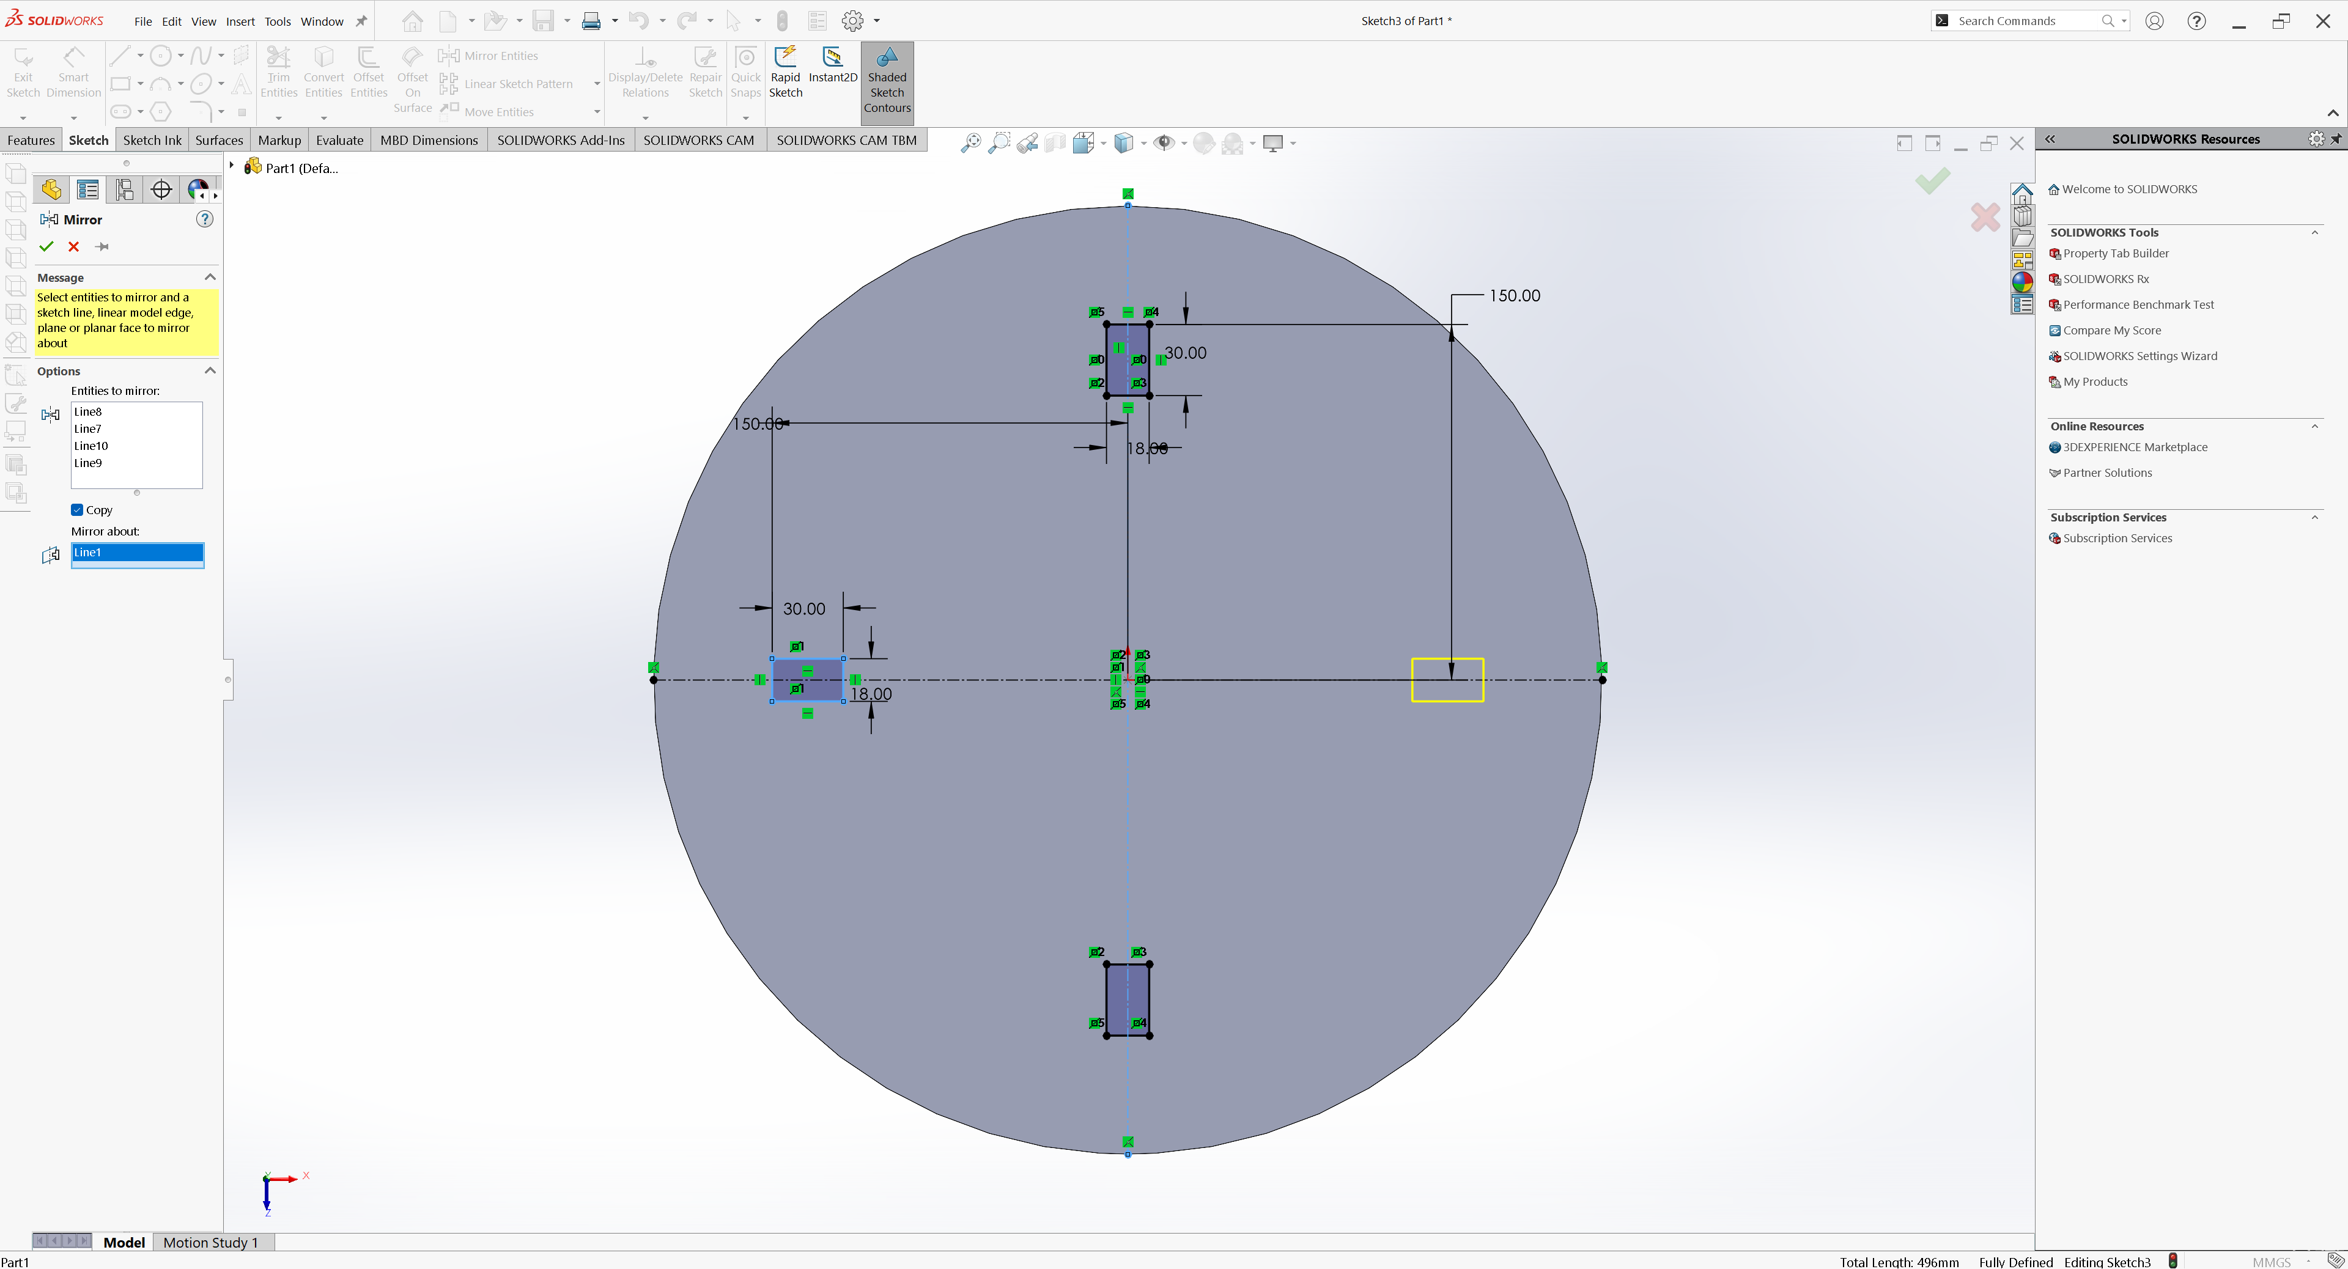Image resolution: width=2348 pixels, height=1269 pixels.
Task: Collapse SOLIDWORKS Tools section in Resources
Action: point(2314,232)
